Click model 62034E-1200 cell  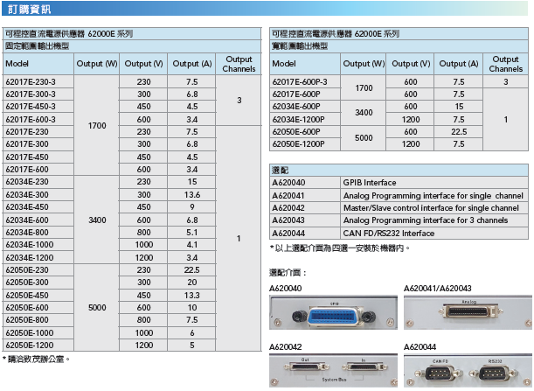coord(38,257)
